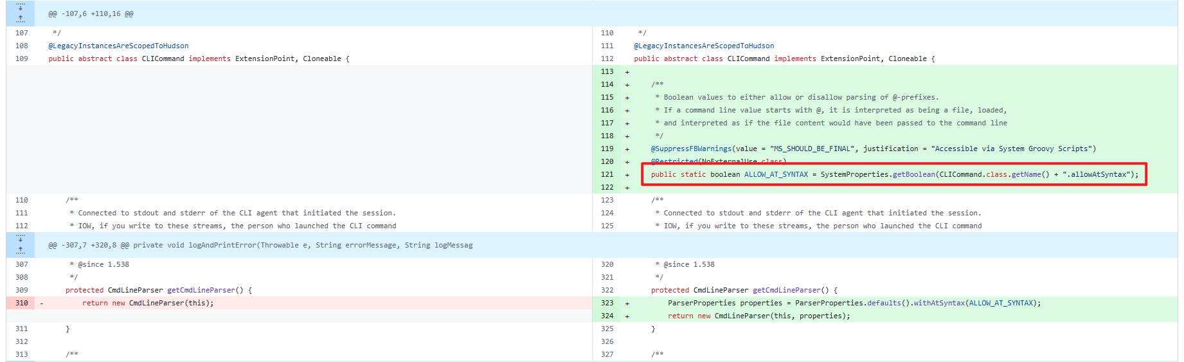Click the minus marker on deleted line 310
The image size is (1184, 362).
(x=42, y=303)
